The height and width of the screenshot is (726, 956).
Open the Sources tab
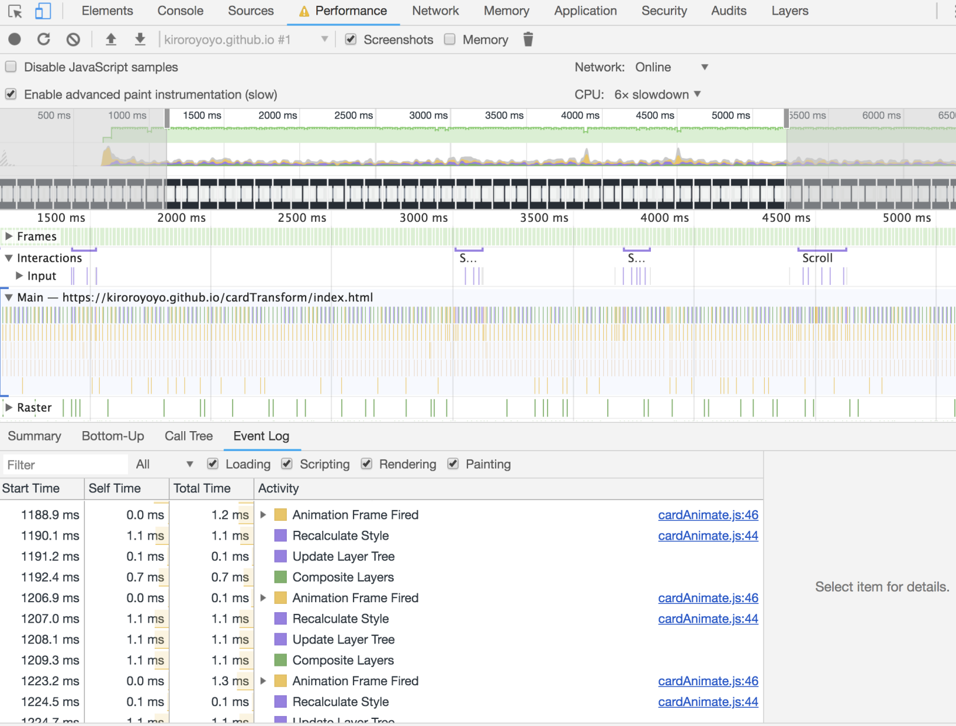tap(251, 11)
